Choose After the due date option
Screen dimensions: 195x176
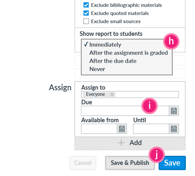point(113,61)
